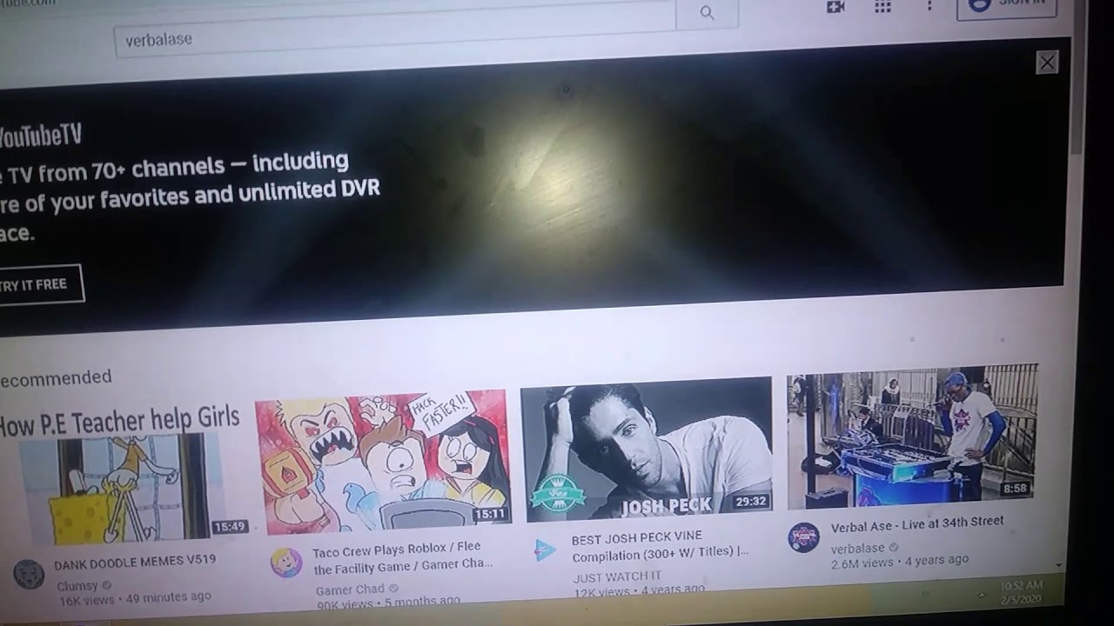Close the YouTube TV ad banner
Image resolution: width=1114 pixels, height=626 pixels.
[x=1047, y=62]
